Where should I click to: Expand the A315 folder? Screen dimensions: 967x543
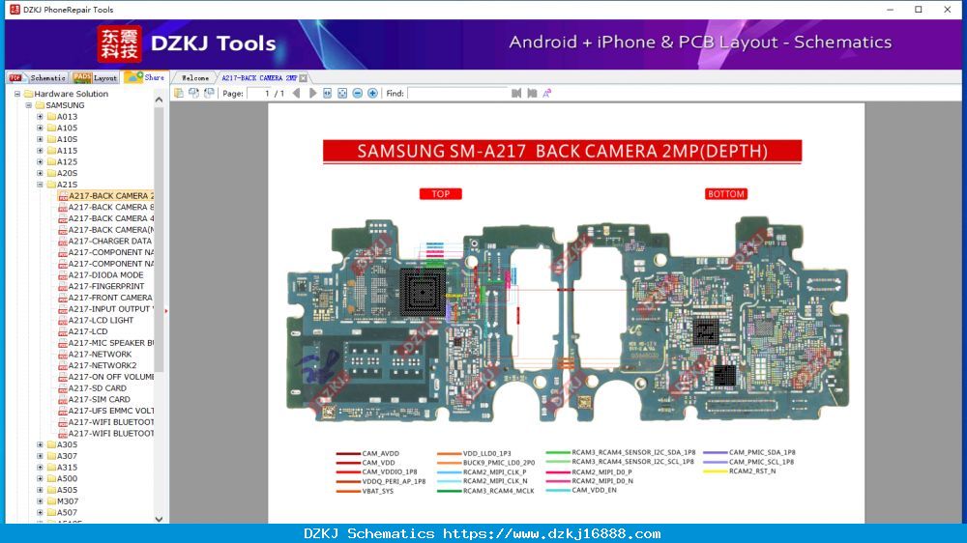[x=40, y=468]
